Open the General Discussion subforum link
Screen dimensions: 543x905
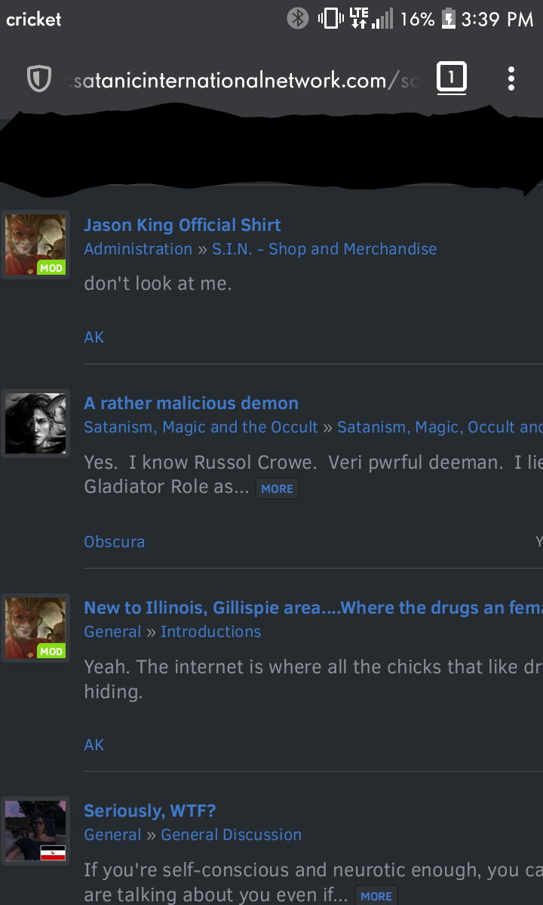tap(231, 835)
